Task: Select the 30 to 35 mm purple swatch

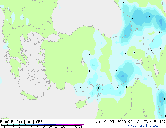Action: 59,125
